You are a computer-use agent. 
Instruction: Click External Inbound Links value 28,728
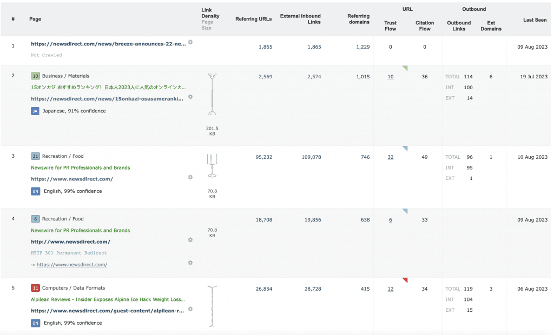313,289
